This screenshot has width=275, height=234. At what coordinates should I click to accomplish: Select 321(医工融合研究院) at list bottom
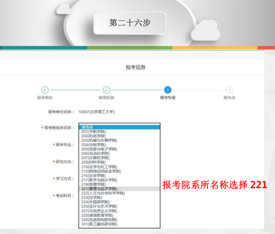99,224
